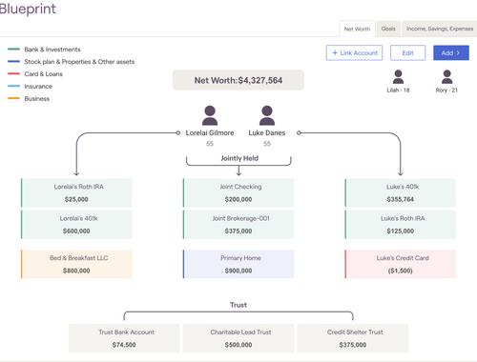
Task: Open the Bed & Breakfast LLC card
Action: [x=76, y=264]
